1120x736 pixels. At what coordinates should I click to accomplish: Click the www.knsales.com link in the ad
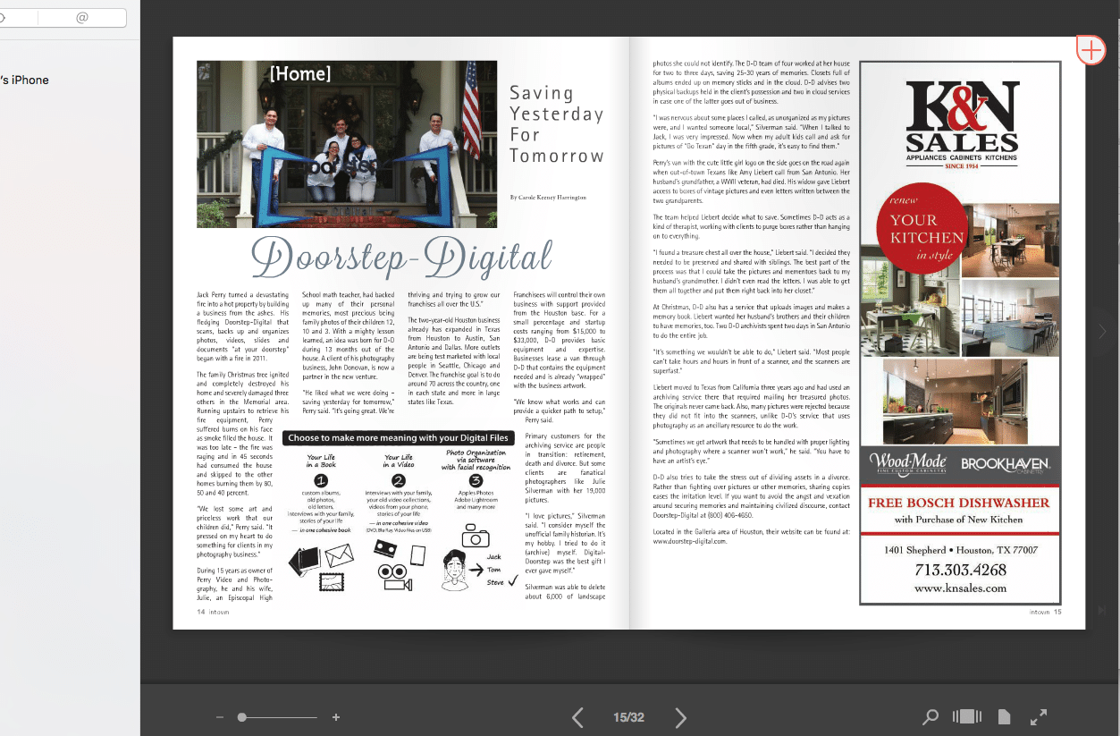pos(960,588)
